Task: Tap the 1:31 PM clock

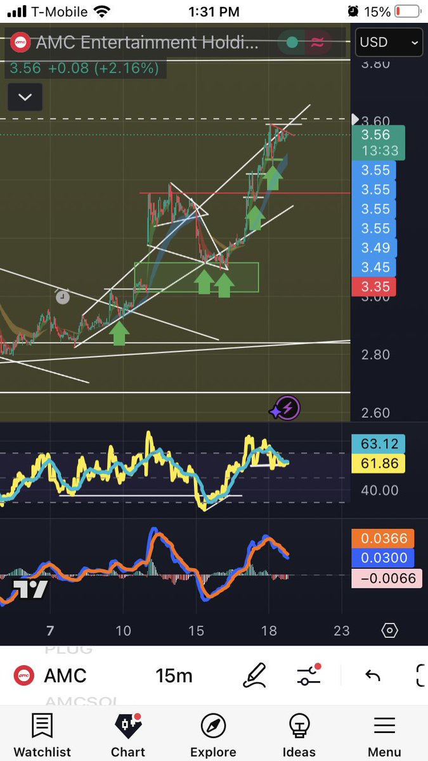Action: (214, 11)
